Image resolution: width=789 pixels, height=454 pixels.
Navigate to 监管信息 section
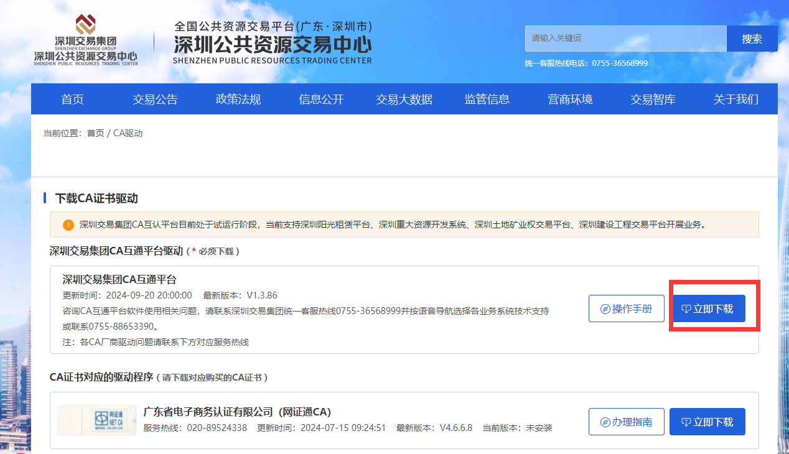pos(487,100)
